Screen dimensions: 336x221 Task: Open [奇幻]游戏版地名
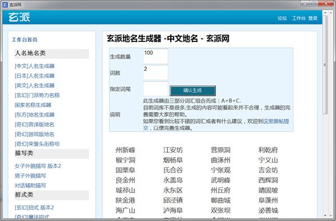pyautogui.click(x=35, y=134)
